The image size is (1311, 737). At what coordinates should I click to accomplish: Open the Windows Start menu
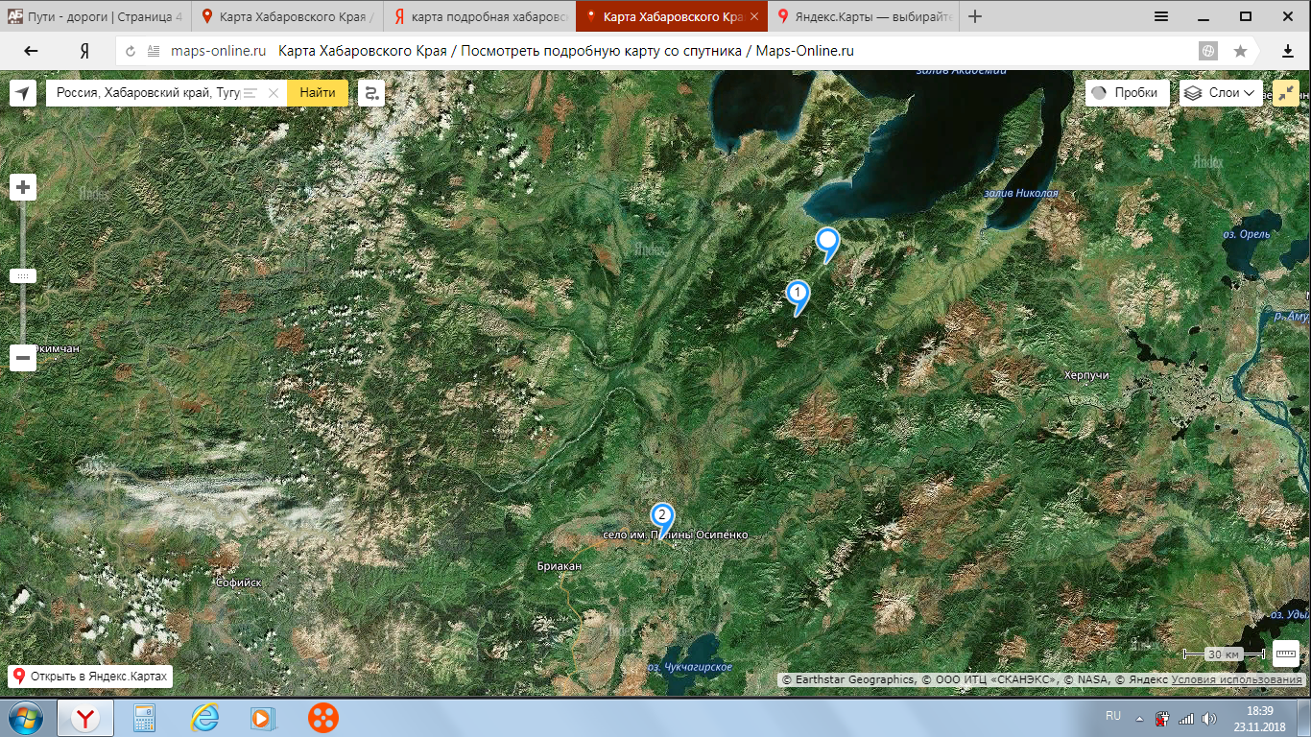pos(24,718)
